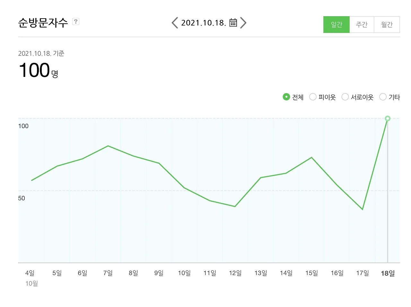Viewport: 411px width, 307px height.
Task: Click the 2021.10.18. date text
Action: [204, 23]
